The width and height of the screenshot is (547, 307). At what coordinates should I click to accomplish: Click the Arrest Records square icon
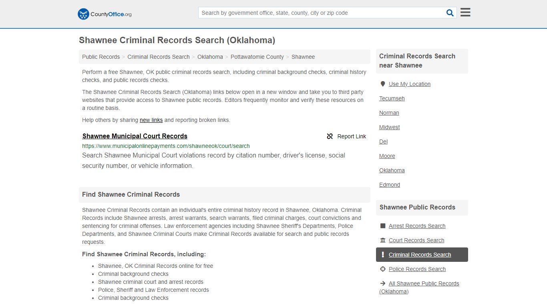tap(383, 226)
